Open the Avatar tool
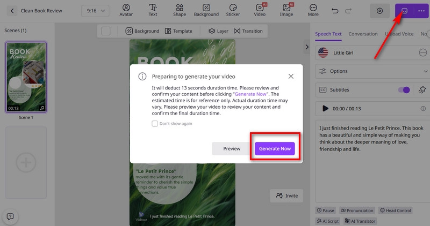 point(126,10)
